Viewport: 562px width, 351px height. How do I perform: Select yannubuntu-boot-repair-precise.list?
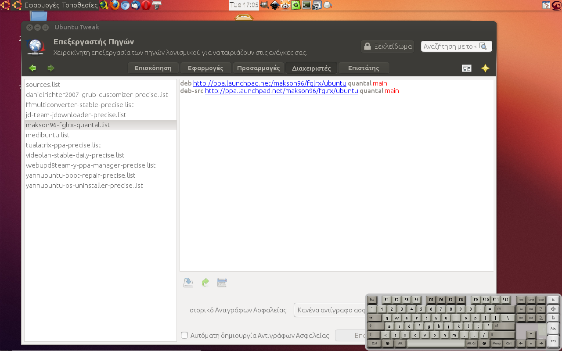click(x=101, y=175)
